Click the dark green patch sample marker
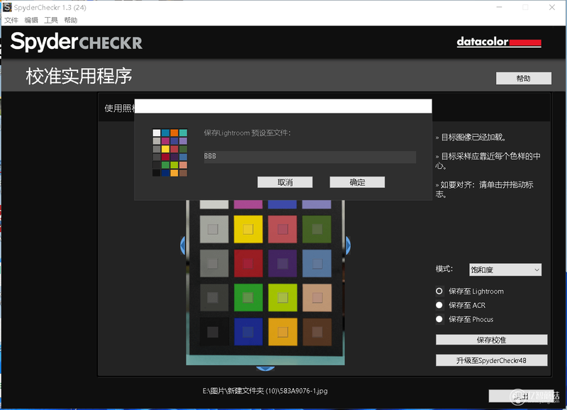 (x=317, y=229)
